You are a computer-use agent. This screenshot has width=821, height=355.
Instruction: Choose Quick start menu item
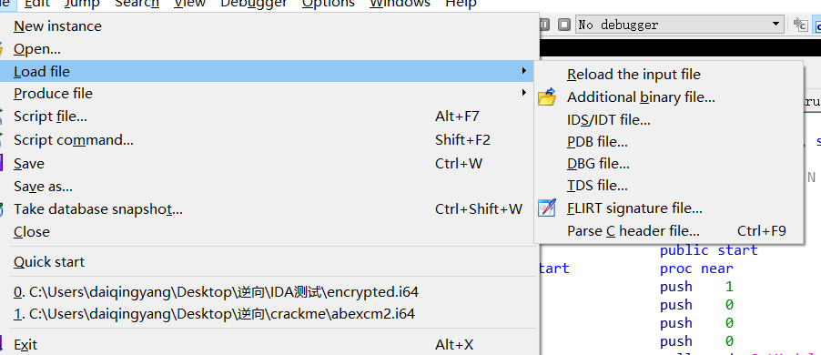click(48, 262)
